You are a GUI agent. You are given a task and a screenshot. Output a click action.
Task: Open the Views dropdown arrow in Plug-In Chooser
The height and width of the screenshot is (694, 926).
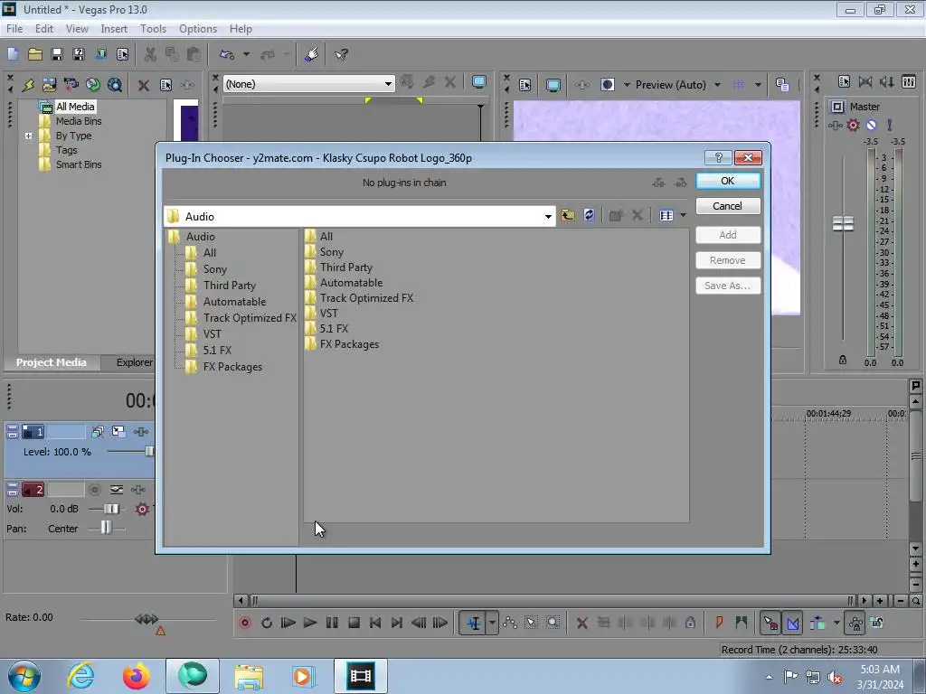coord(684,215)
